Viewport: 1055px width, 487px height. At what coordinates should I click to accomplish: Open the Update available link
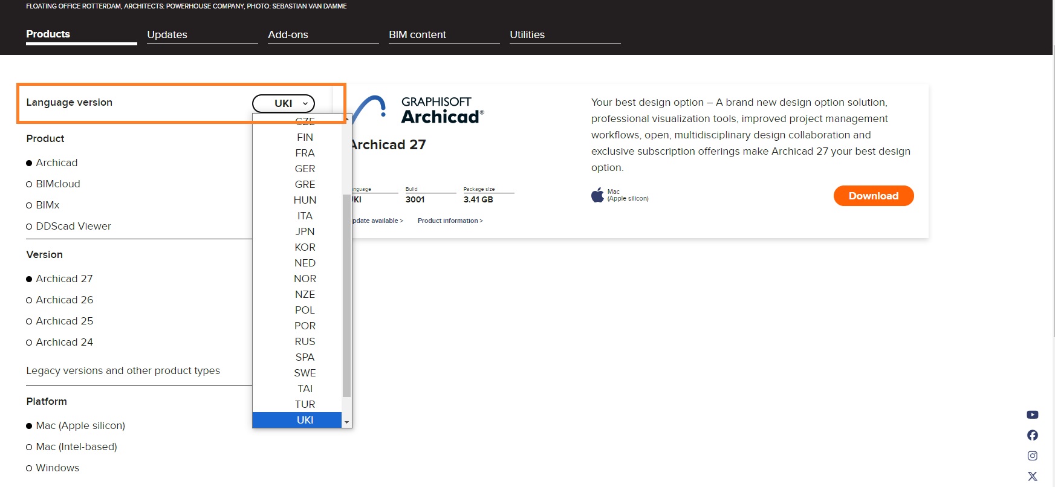tap(377, 221)
